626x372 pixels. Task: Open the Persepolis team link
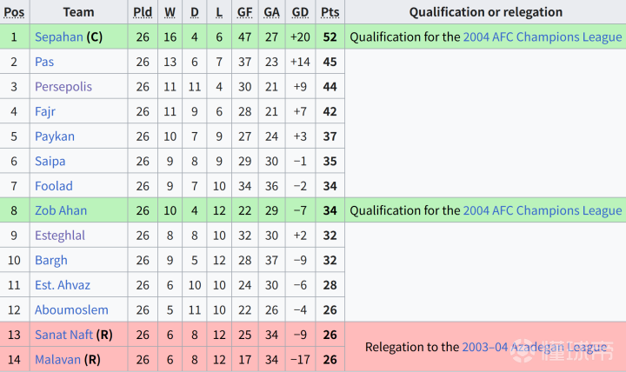coord(63,87)
